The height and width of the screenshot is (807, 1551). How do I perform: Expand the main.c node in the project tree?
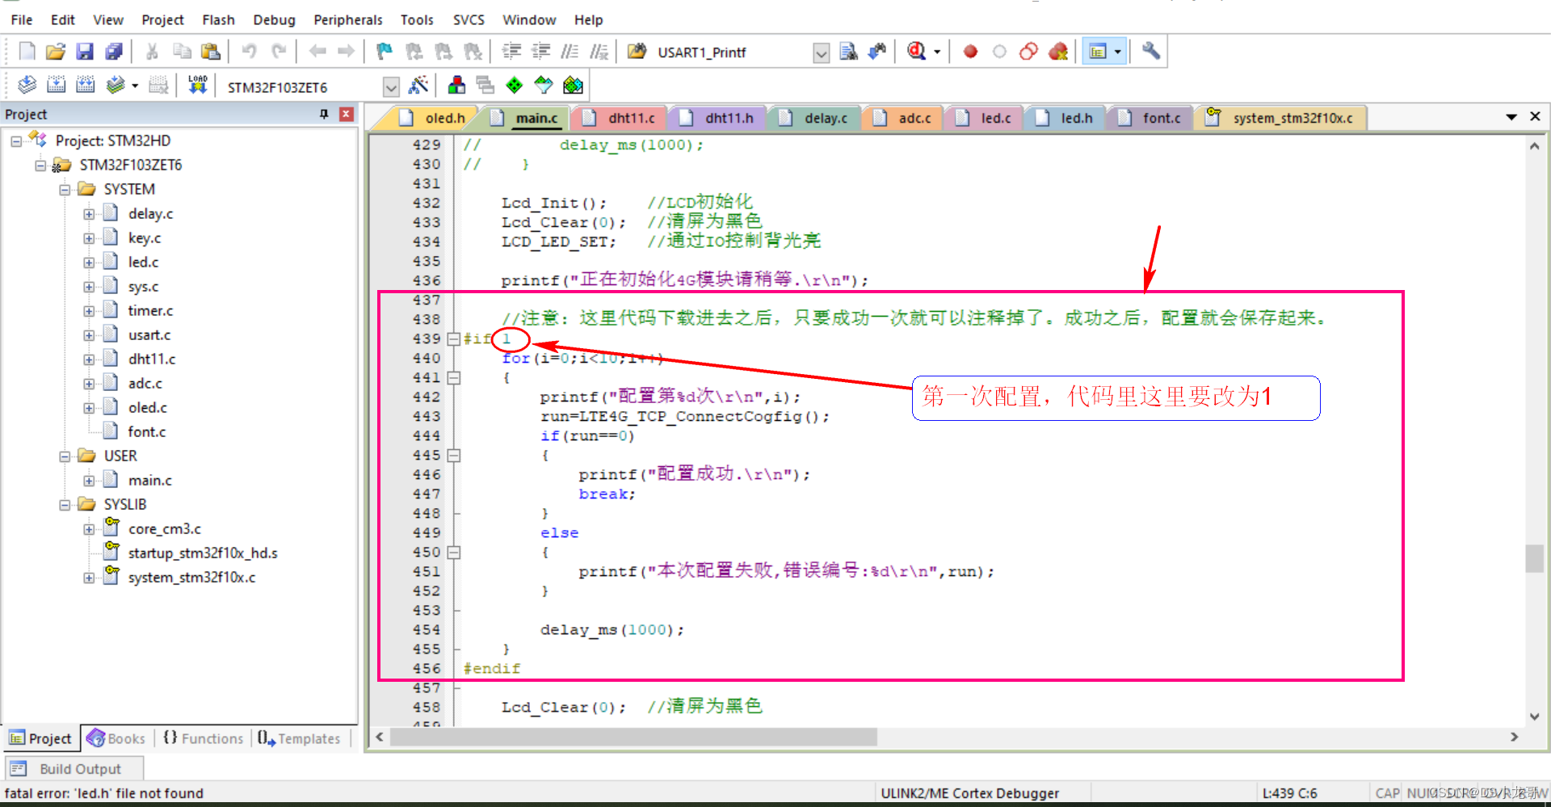pyautogui.click(x=89, y=481)
